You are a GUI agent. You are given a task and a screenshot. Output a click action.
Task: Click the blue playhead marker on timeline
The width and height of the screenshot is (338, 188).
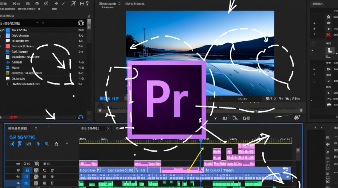201,141
